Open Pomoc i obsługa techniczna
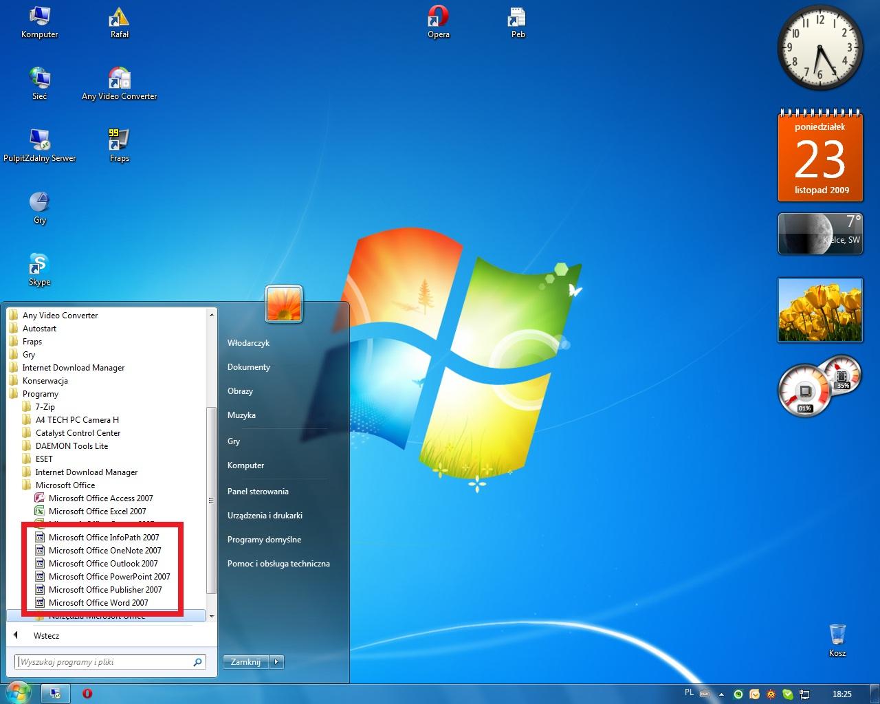The width and height of the screenshot is (880, 704). coord(278,564)
